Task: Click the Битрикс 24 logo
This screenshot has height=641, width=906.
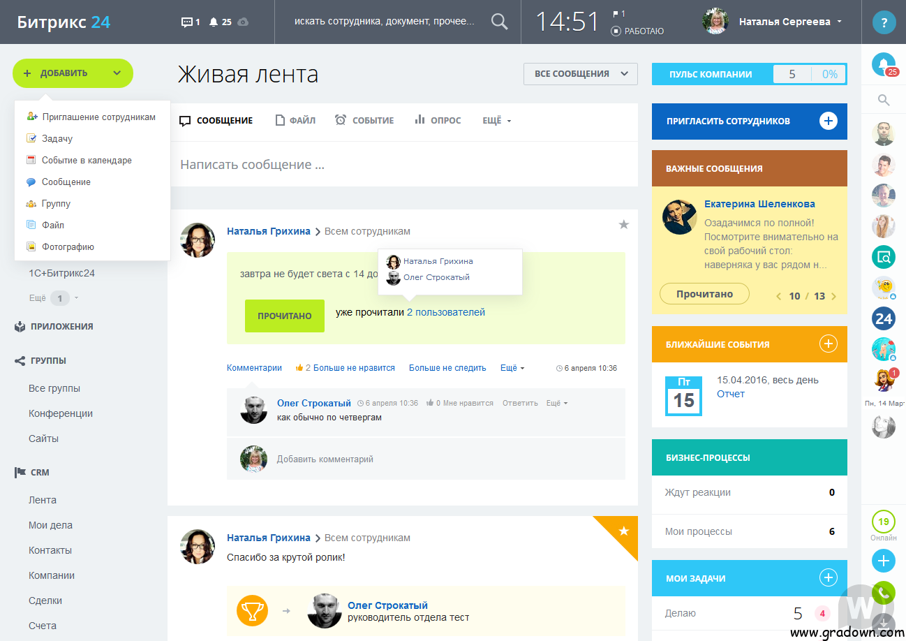Action: pyautogui.click(x=64, y=22)
